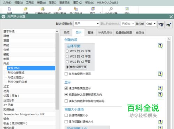Click the Command Finder magnifier icon
This screenshot has width=174, height=129.
pos(111,9)
